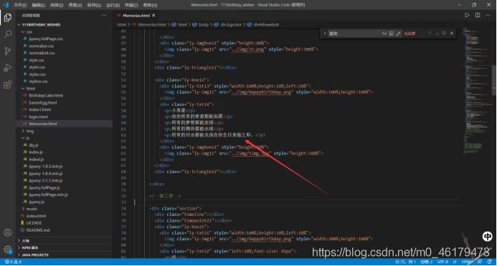Image resolution: width=497 pixels, height=266 pixels.
Task: Open the Run and Debug view
Action: coord(8,68)
